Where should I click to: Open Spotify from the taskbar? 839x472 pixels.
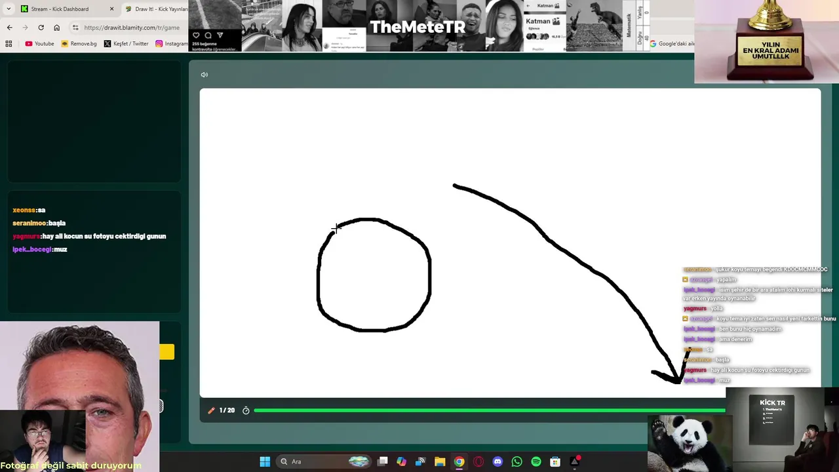click(536, 462)
